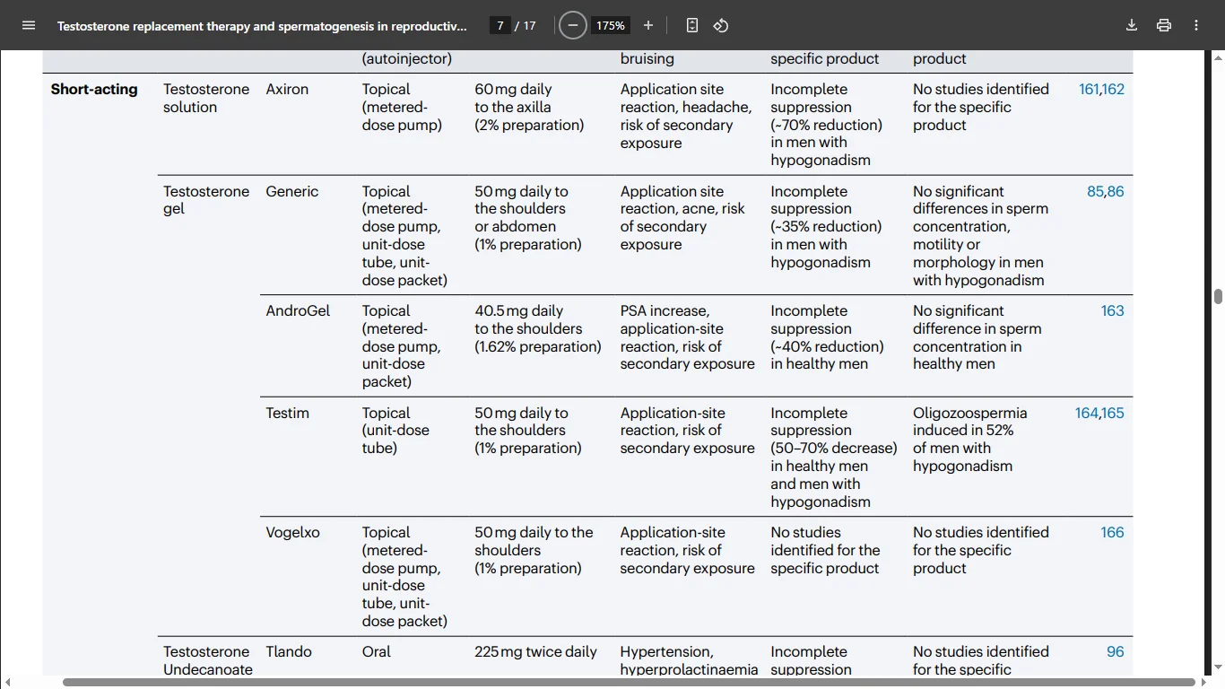Download the PDF file
Screen dimensions: 1225x689
[x=1132, y=25]
